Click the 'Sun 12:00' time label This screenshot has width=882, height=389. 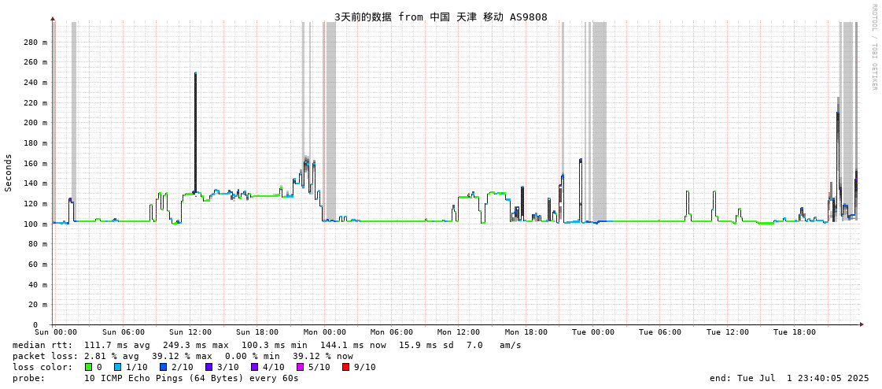pos(190,332)
